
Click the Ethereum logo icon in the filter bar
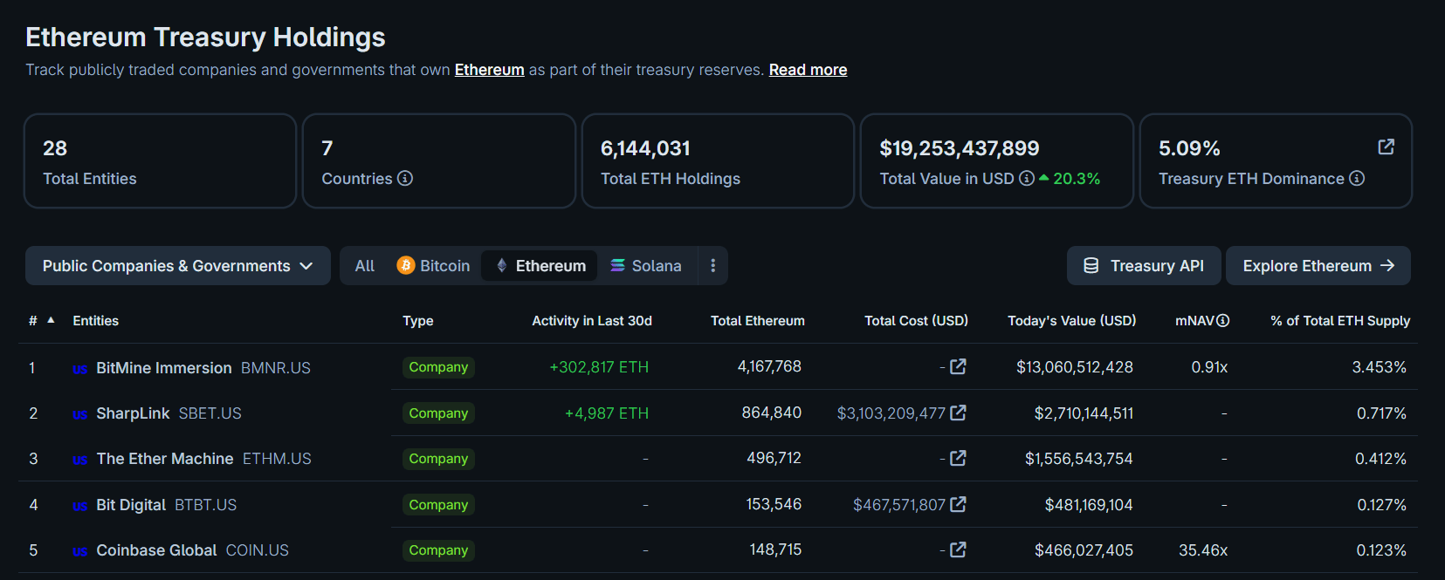(x=501, y=265)
